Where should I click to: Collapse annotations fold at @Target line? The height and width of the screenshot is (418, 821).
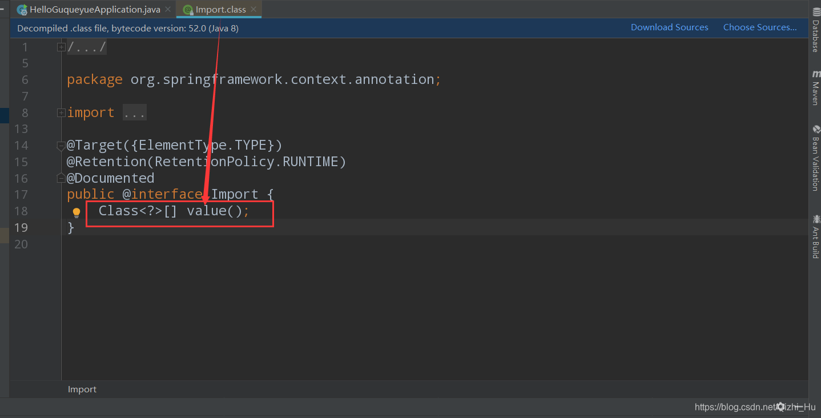coord(61,146)
